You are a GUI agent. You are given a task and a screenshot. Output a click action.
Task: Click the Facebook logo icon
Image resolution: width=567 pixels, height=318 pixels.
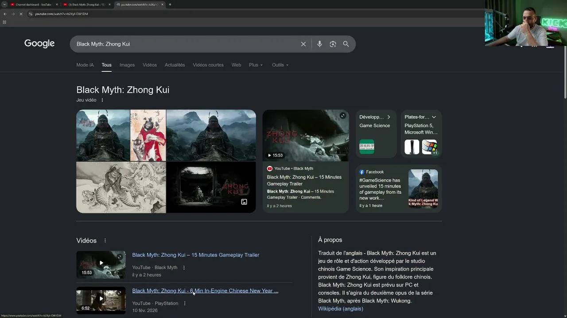click(x=362, y=172)
